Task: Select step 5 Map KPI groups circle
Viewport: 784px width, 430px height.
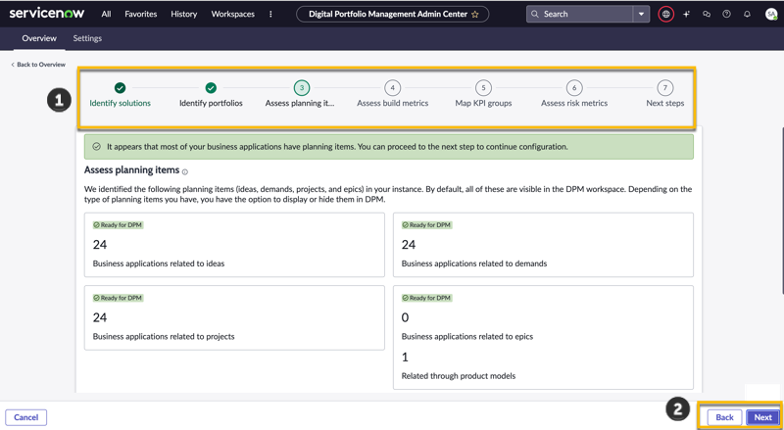Action: tap(483, 88)
